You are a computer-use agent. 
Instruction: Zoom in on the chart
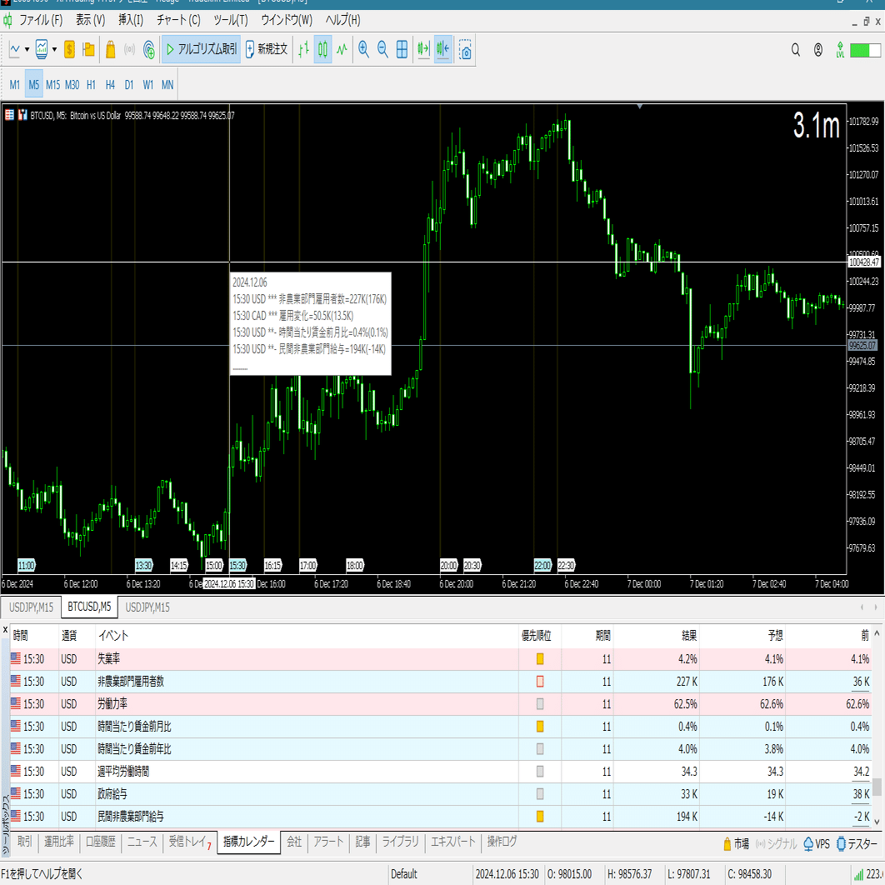[364, 50]
